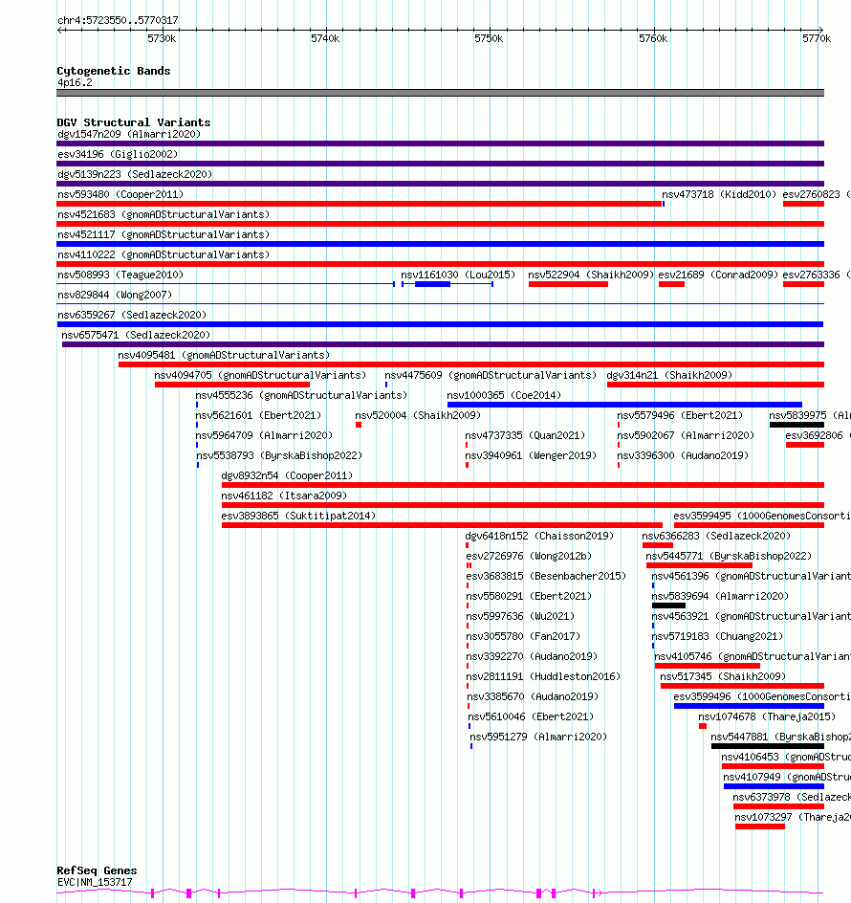Image resolution: width=851 pixels, height=903 pixels.
Task: Click the RefSeq Genes track title
Action: [97, 870]
